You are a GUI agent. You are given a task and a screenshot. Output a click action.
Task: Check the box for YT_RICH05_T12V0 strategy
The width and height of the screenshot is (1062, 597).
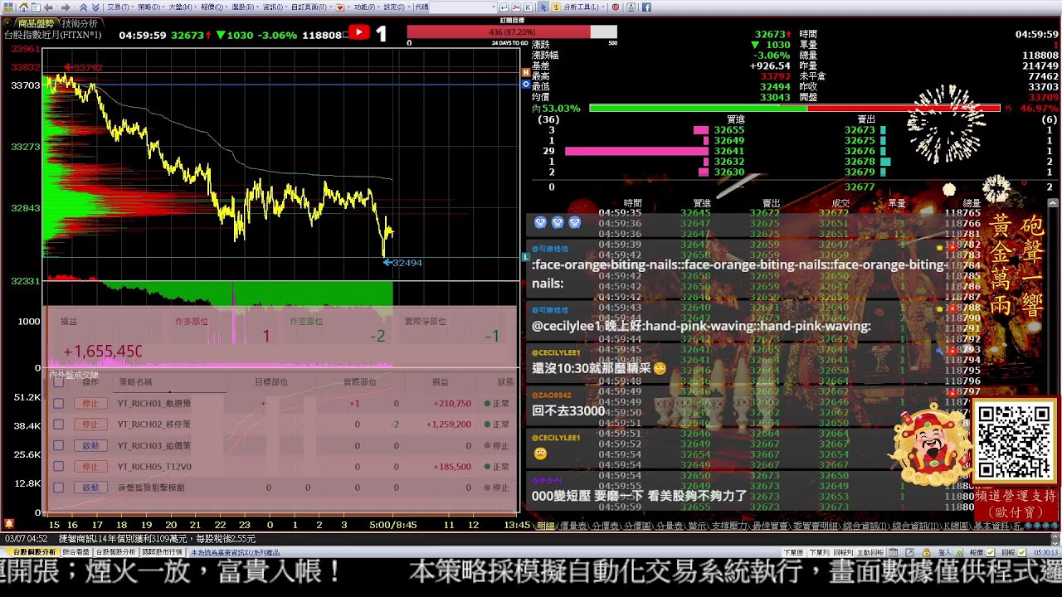[58, 467]
